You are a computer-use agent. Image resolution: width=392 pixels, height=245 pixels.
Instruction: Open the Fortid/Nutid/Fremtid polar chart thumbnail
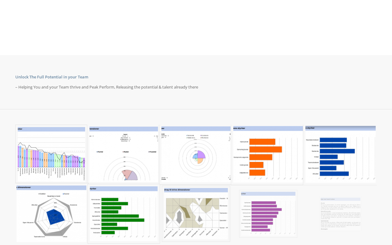[124, 154]
